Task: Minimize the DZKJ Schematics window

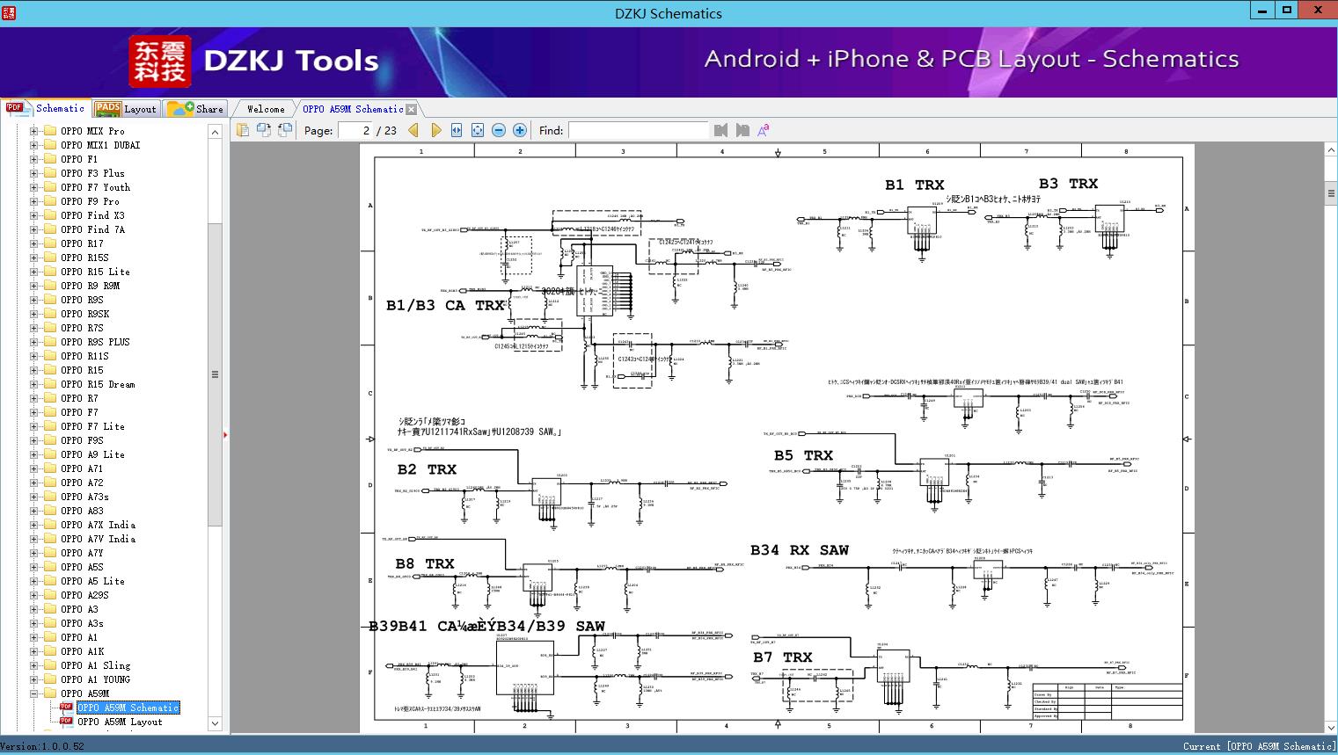Action: pos(1261,11)
